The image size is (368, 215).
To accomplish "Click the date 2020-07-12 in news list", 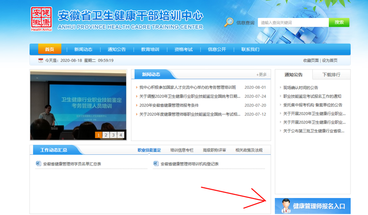I will (255, 114).
